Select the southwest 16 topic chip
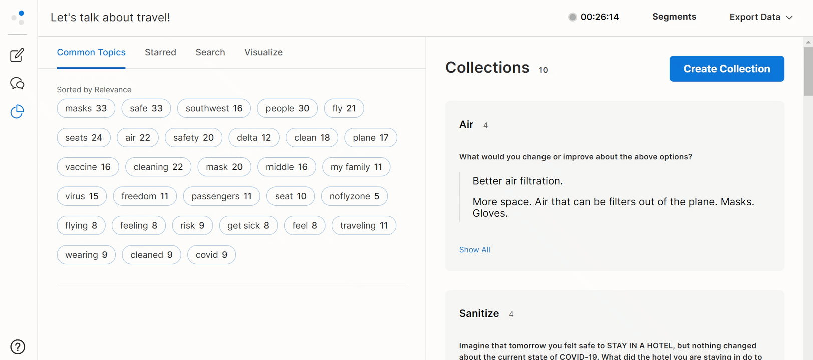The width and height of the screenshot is (813, 360). tap(214, 108)
